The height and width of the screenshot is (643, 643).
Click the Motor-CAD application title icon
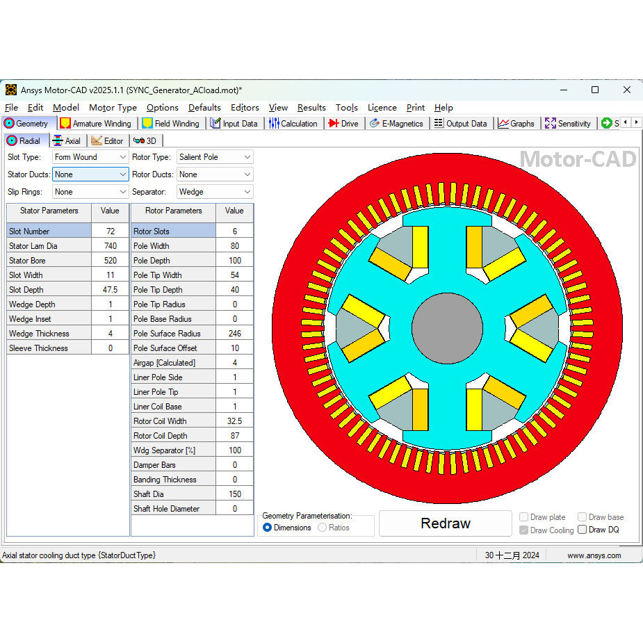pos(11,90)
